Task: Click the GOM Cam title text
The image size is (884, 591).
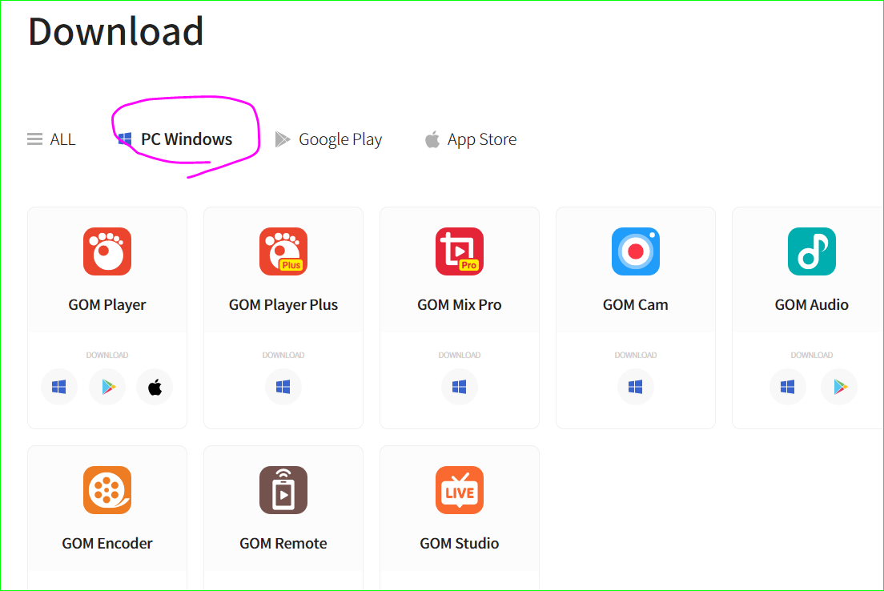Action: (x=636, y=305)
